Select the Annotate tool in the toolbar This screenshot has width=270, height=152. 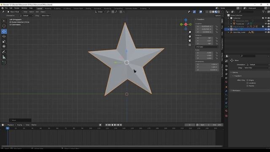[4, 52]
